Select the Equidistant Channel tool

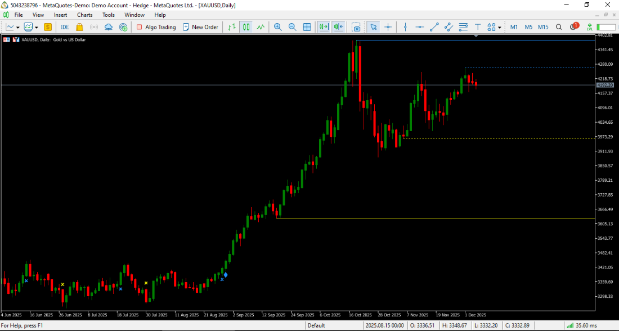pyautogui.click(x=448, y=26)
